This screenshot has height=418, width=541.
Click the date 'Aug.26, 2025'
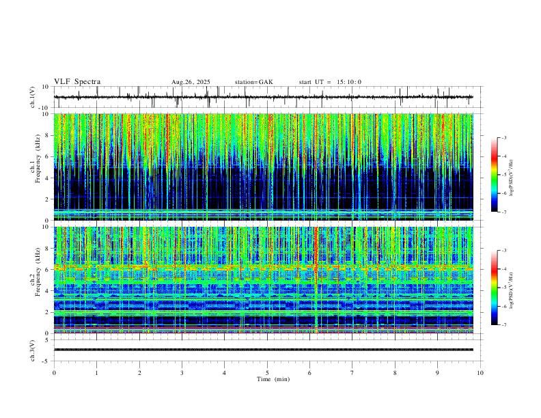(x=191, y=82)
